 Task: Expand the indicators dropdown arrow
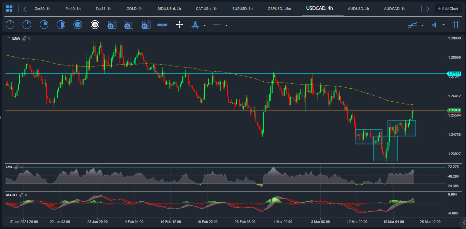pos(422,25)
